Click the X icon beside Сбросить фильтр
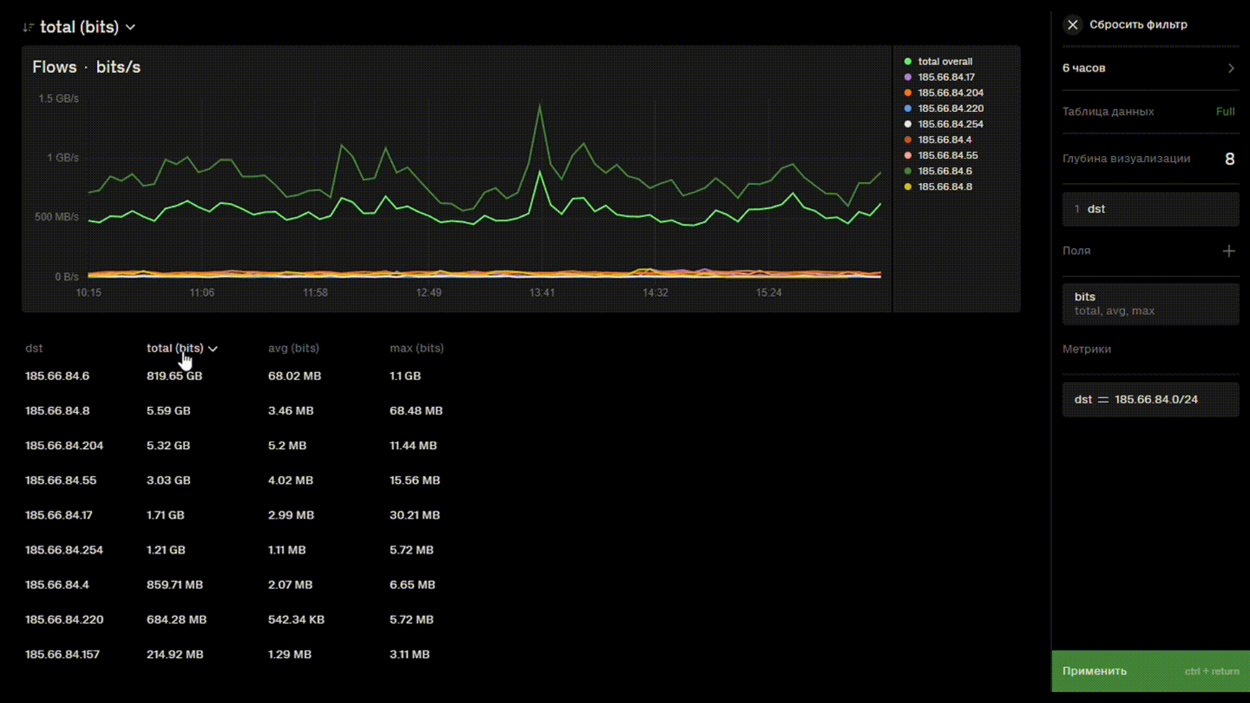1250x703 pixels. pos(1072,25)
